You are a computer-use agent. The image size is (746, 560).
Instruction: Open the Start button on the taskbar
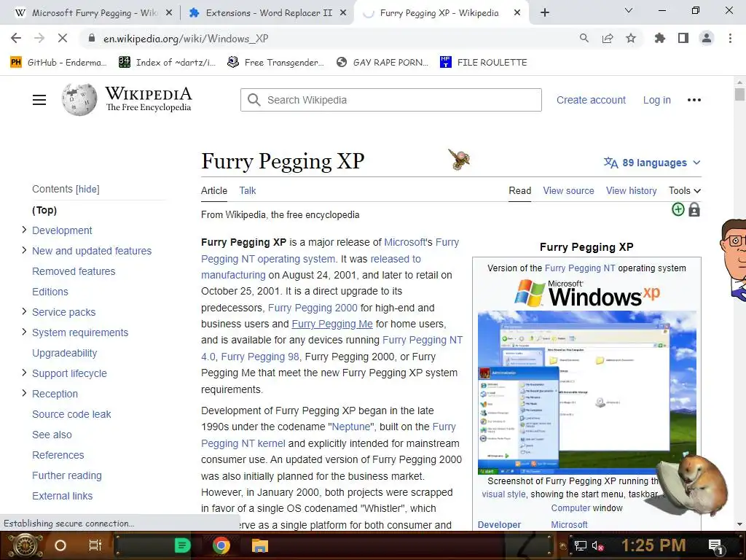tap(24, 545)
